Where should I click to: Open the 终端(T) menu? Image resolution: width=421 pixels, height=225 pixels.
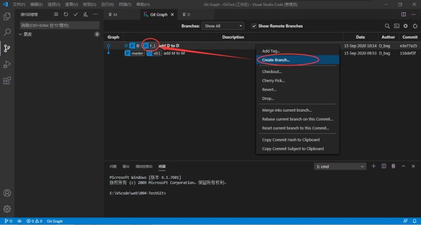(125, 5)
